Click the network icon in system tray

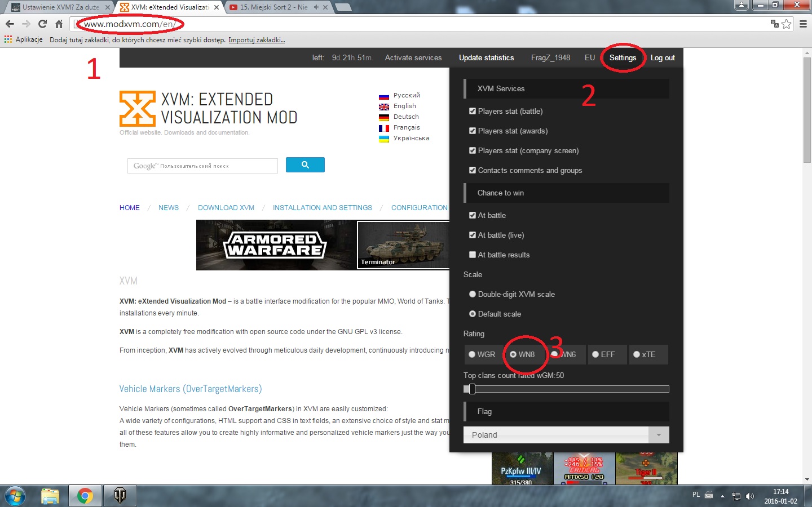click(736, 496)
